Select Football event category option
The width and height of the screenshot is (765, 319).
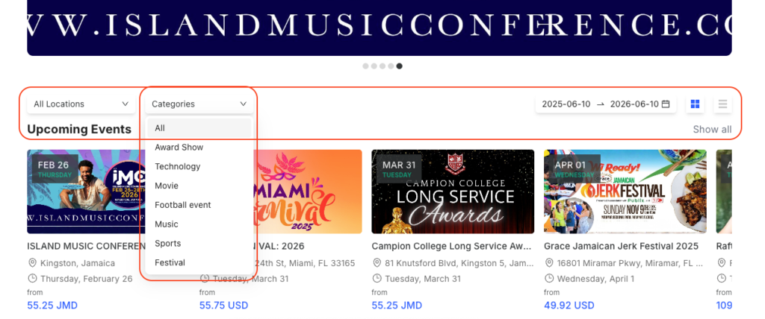pos(183,205)
